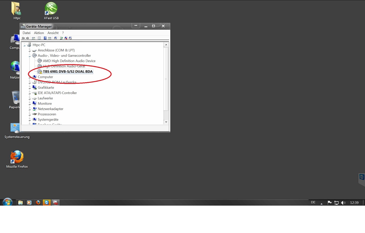
Task: Click the 12:39 taskbar clock
Action: (x=354, y=203)
